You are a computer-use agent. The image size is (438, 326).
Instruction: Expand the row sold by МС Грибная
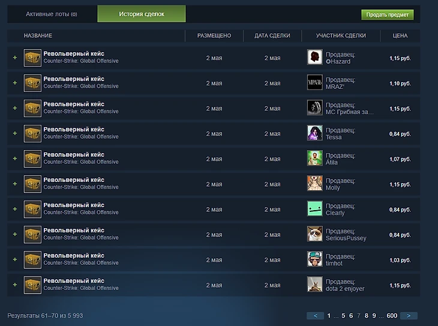[15, 108]
